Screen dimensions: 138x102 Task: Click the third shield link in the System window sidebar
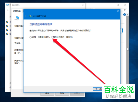(x=7, y=30)
